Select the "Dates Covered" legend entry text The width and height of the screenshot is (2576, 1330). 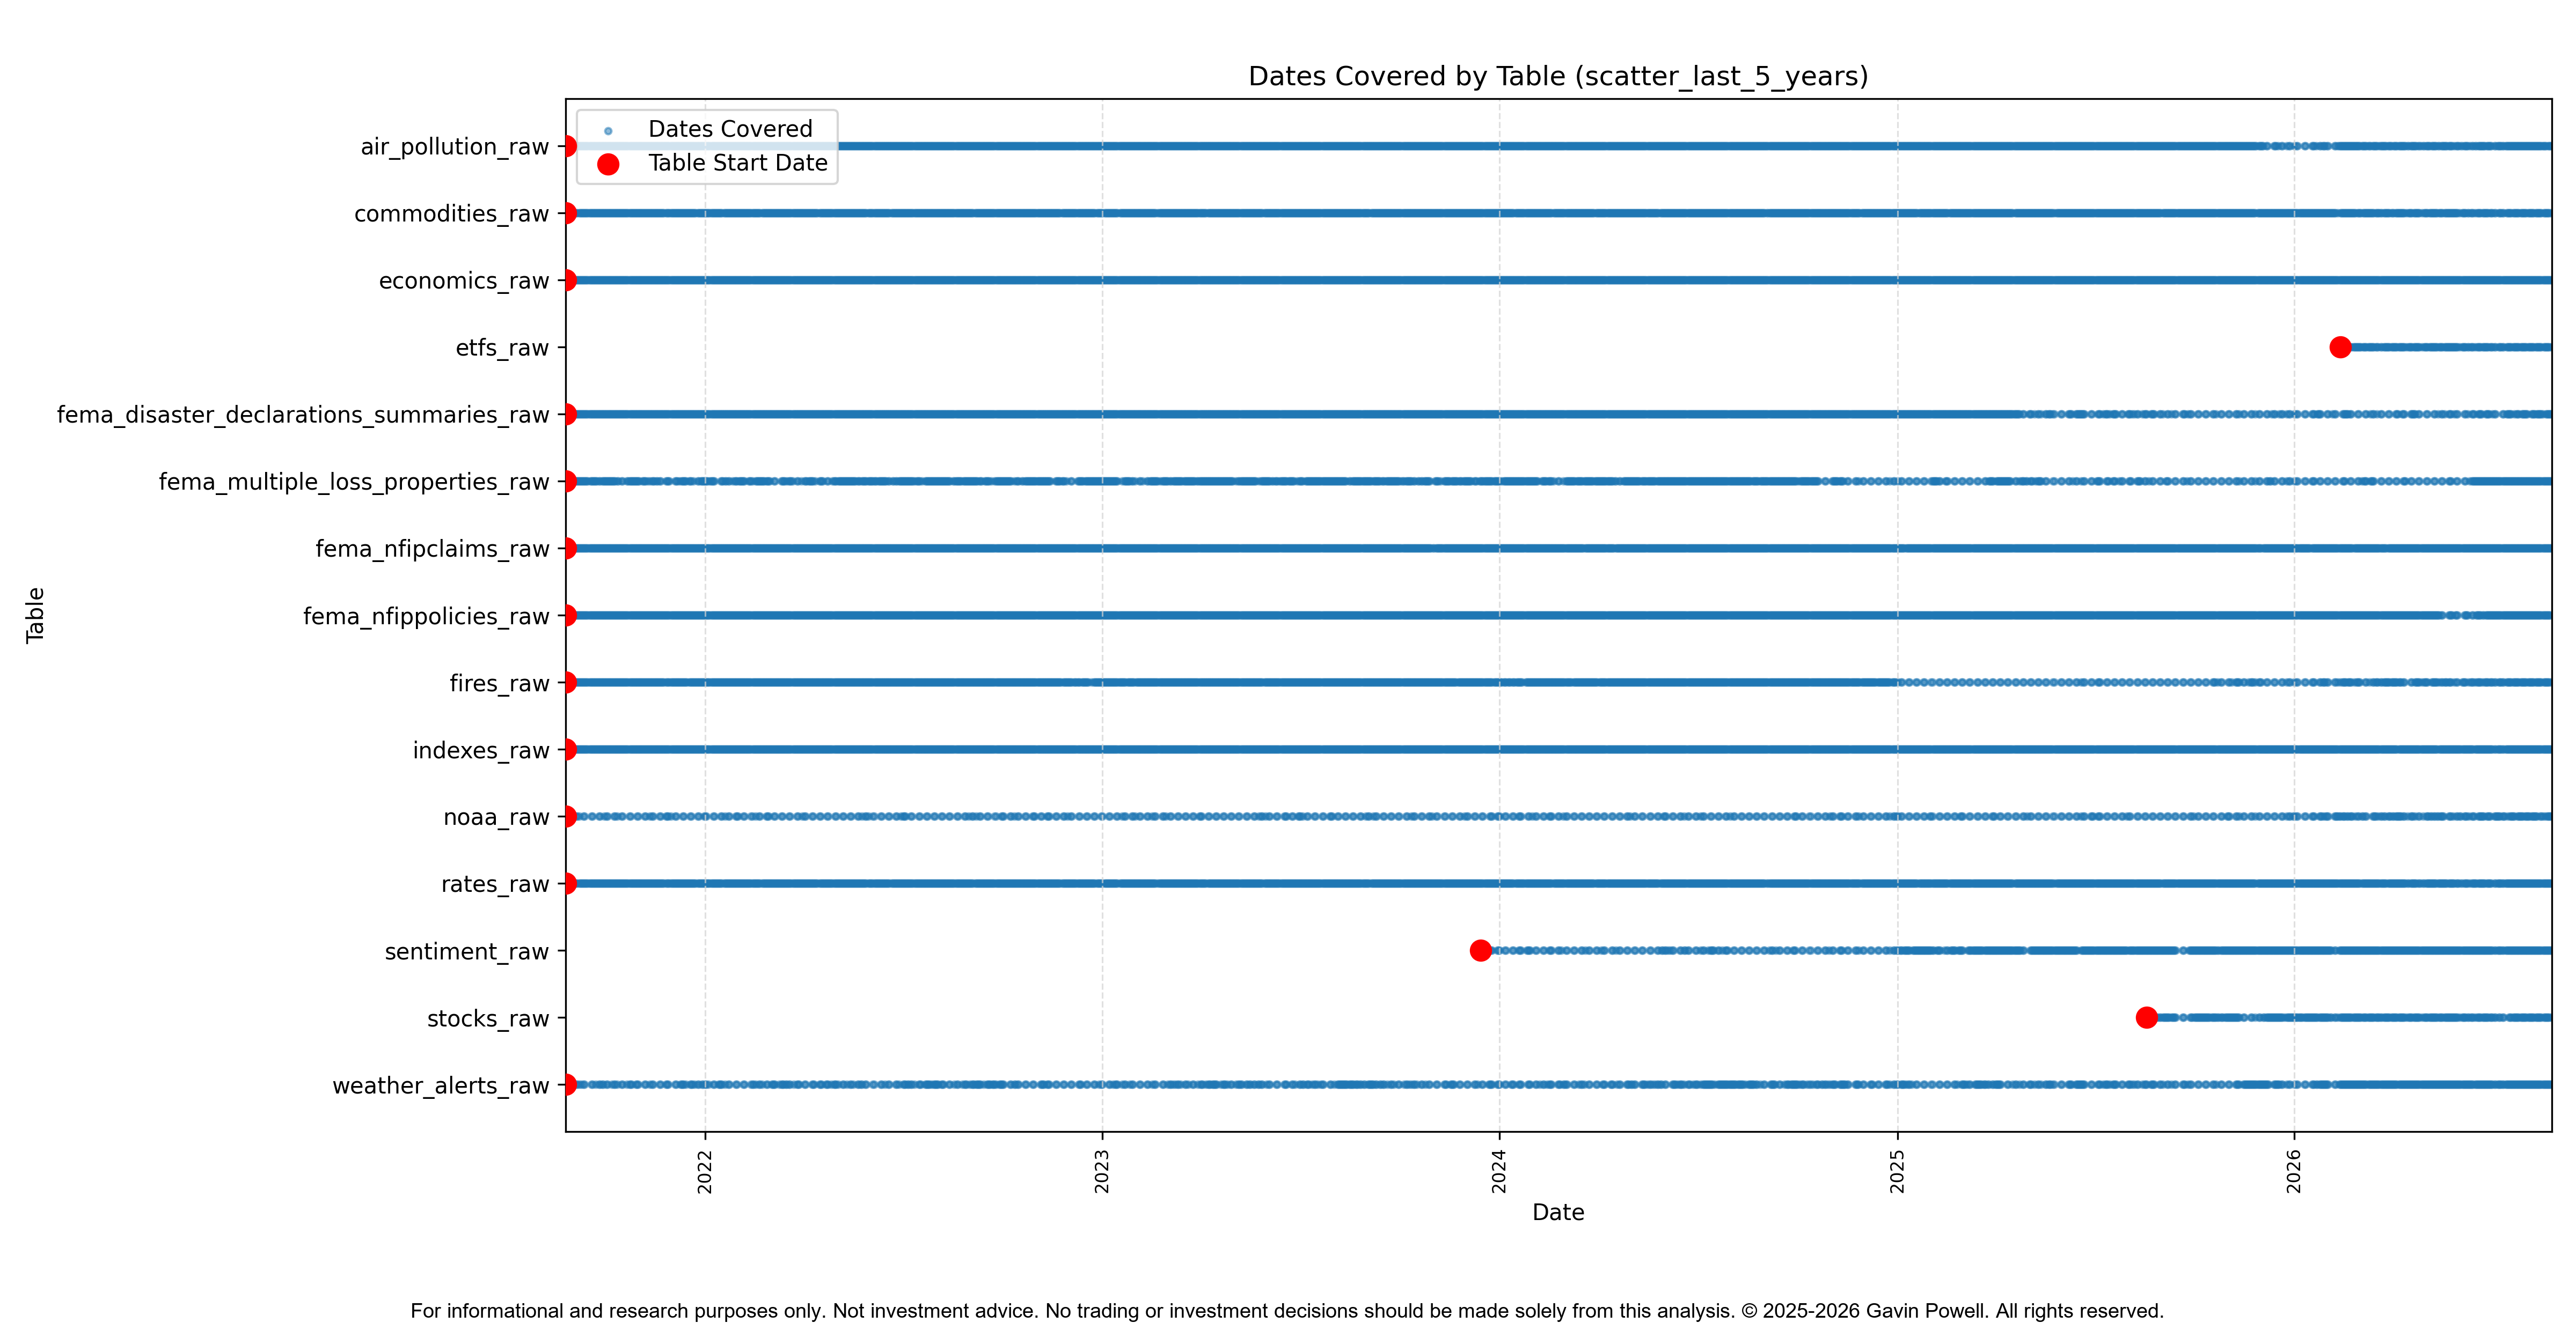coord(730,129)
